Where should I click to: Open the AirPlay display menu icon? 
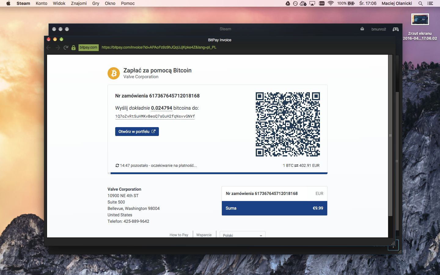pyautogui.click(x=312, y=3)
